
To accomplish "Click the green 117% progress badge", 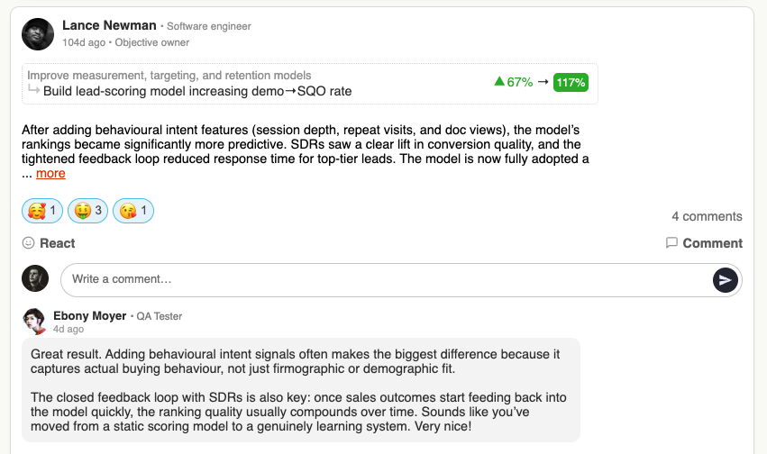I will point(571,82).
